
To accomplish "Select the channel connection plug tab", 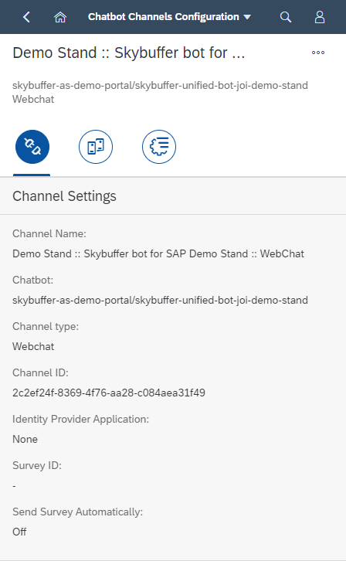I will tap(32, 147).
